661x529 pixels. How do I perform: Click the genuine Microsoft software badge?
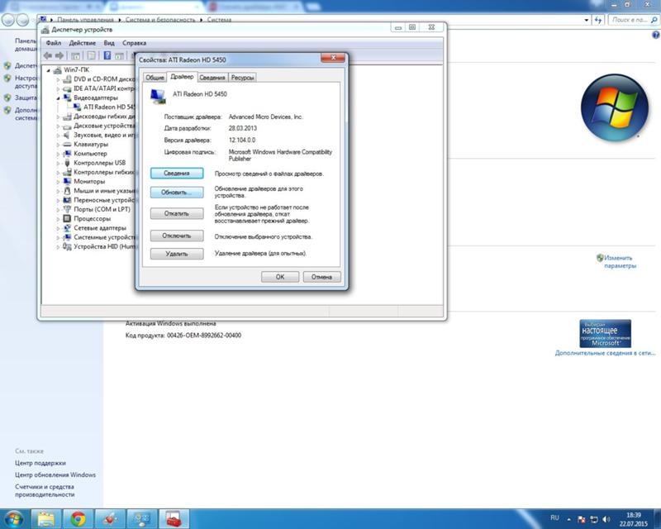tap(606, 334)
